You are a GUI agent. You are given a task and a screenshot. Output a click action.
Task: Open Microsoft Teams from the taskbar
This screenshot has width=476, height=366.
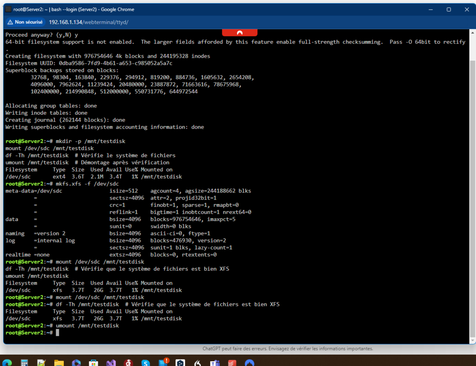(x=215, y=363)
